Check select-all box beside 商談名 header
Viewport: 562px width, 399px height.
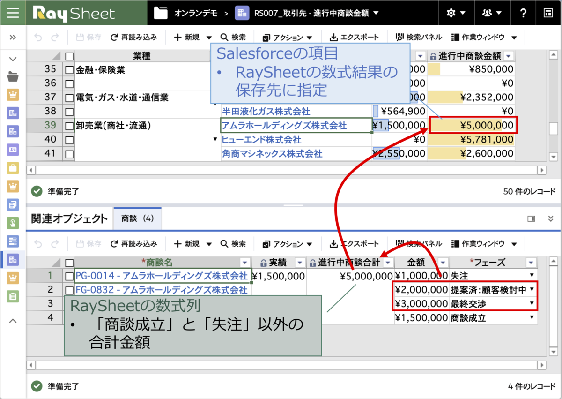click(x=69, y=263)
